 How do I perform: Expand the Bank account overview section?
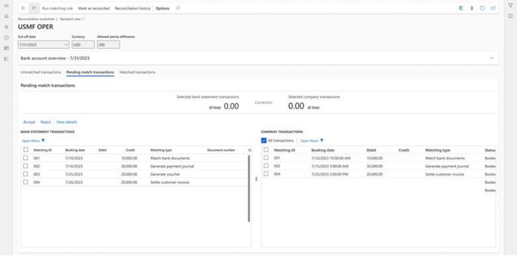(491, 58)
